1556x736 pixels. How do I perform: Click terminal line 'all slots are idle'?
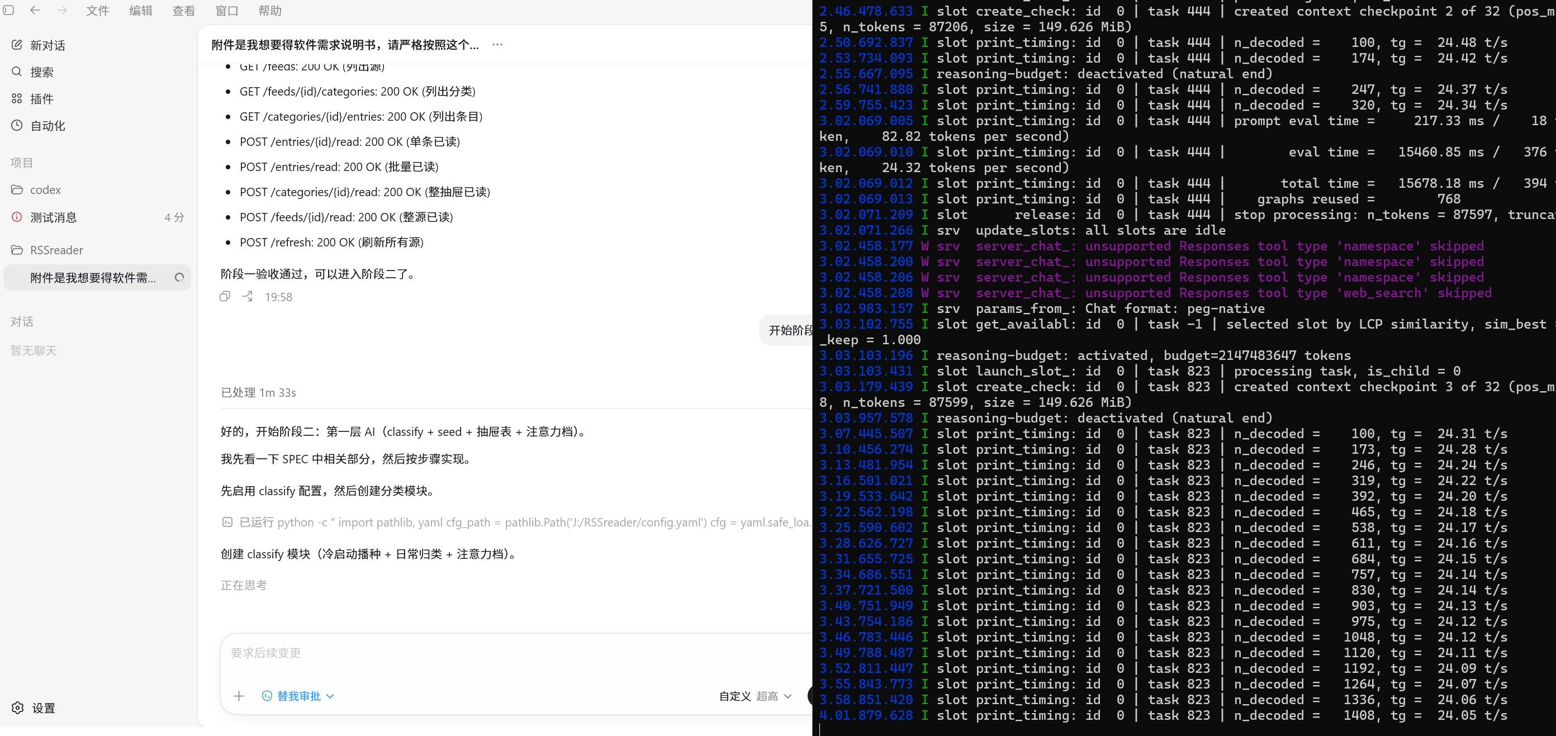click(x=1023, y=230)
